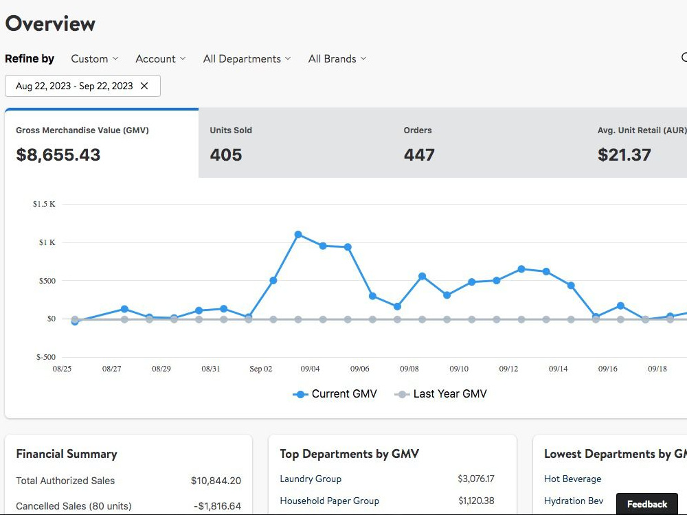Open the Feedback button
The height and width of the screenshot is (515, 687).
pos(646,503)
